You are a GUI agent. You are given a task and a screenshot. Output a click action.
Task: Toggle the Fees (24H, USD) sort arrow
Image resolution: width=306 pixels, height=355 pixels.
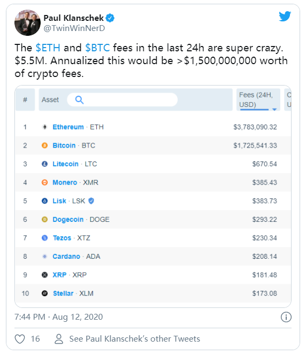point(274,110)
